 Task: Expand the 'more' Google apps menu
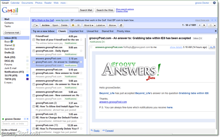pyautogui.click(x=64, y=3)
